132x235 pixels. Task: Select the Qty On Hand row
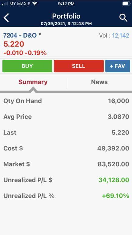[x=66, y=101]
